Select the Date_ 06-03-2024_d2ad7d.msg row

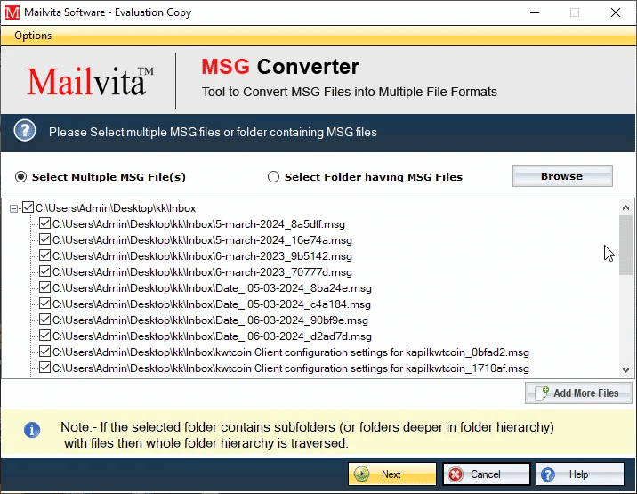click(212, 336)
